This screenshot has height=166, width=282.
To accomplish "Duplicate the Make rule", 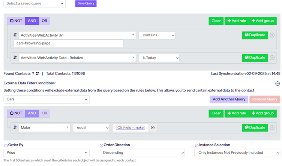I will [x=255, y=128].
